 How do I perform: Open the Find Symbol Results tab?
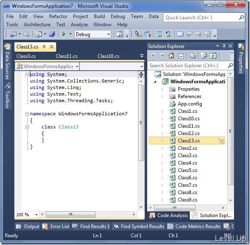tap(139, 226)
